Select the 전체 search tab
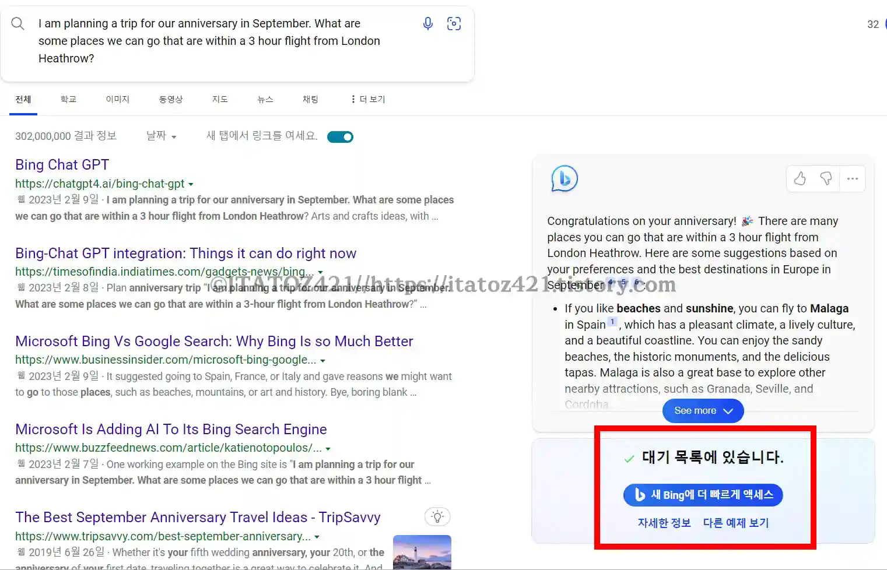The image size is (887, 570). click(x=23, y=99)
